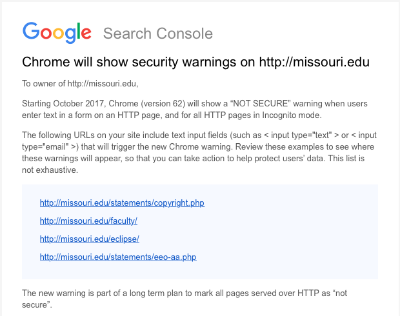Click the colorful Google logo

point(57,33)
